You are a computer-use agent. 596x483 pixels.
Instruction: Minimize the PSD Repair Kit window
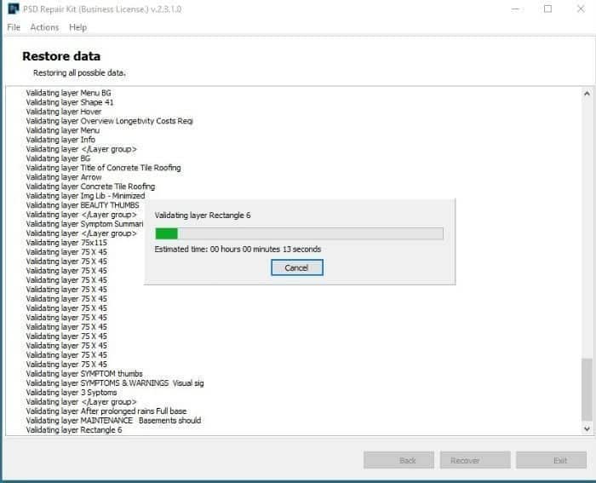tap(514, 9)
